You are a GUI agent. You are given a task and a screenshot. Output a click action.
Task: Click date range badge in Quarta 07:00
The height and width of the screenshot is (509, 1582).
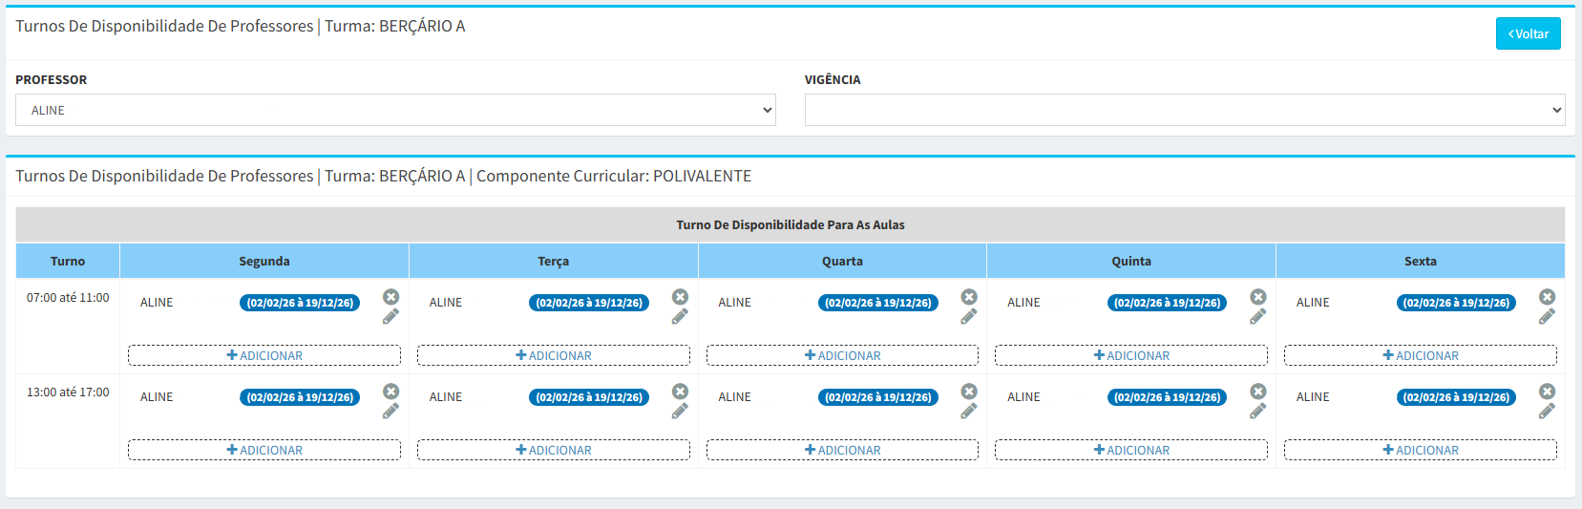coord(877,303)
